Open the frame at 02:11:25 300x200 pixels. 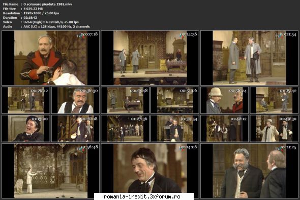(x=250, y=171)
